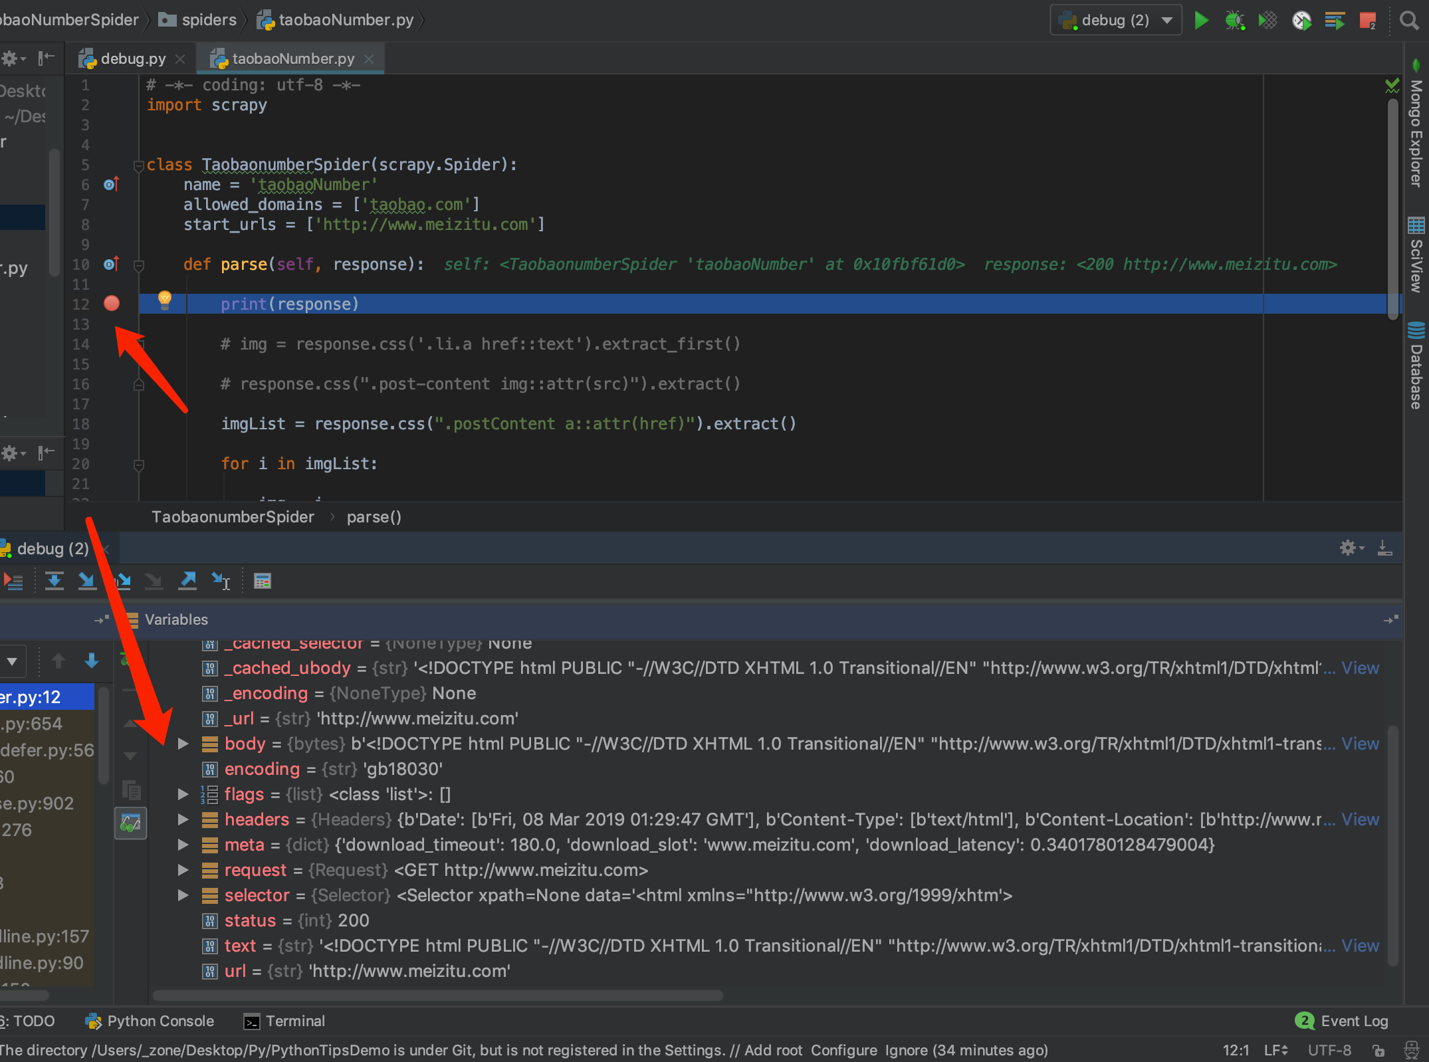
Task: Click the editor vertical scrollbar thumb
Action: (1393, 209)
